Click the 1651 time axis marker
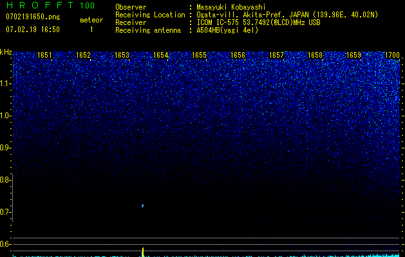405x257 pixels. 44,55
